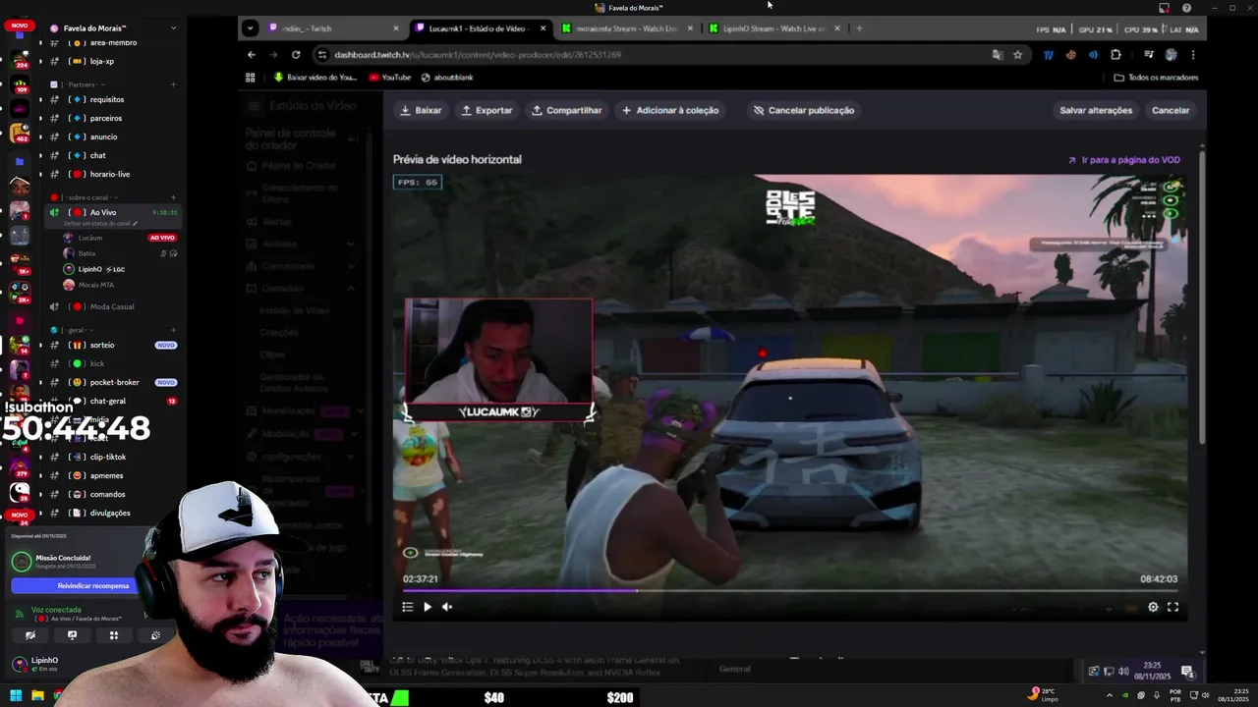1258x707 pixels.
Task: Reload the browser page
Action: click(296, 55)
